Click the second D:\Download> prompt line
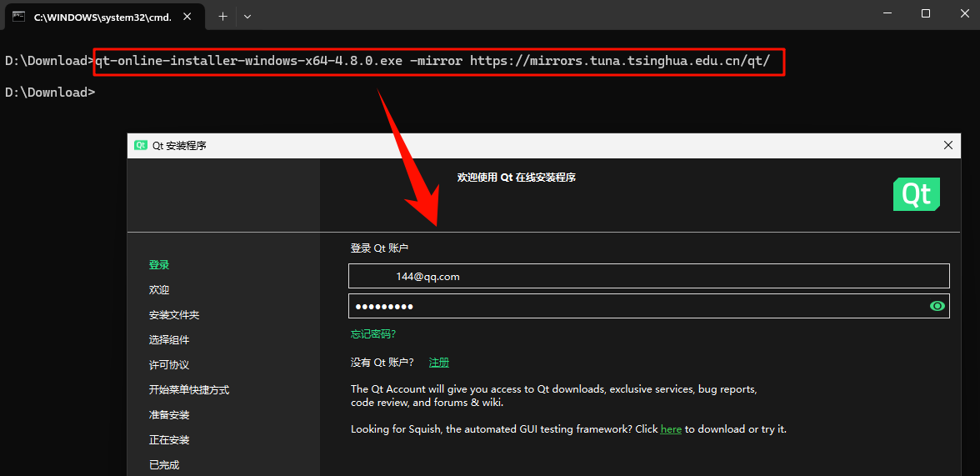 coord(50,93)
